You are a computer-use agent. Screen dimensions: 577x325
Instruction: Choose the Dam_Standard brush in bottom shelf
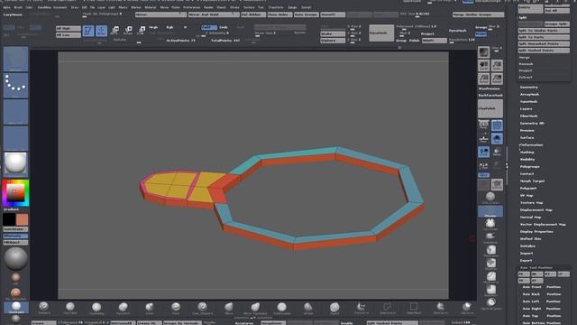click(x=202, y=308)
